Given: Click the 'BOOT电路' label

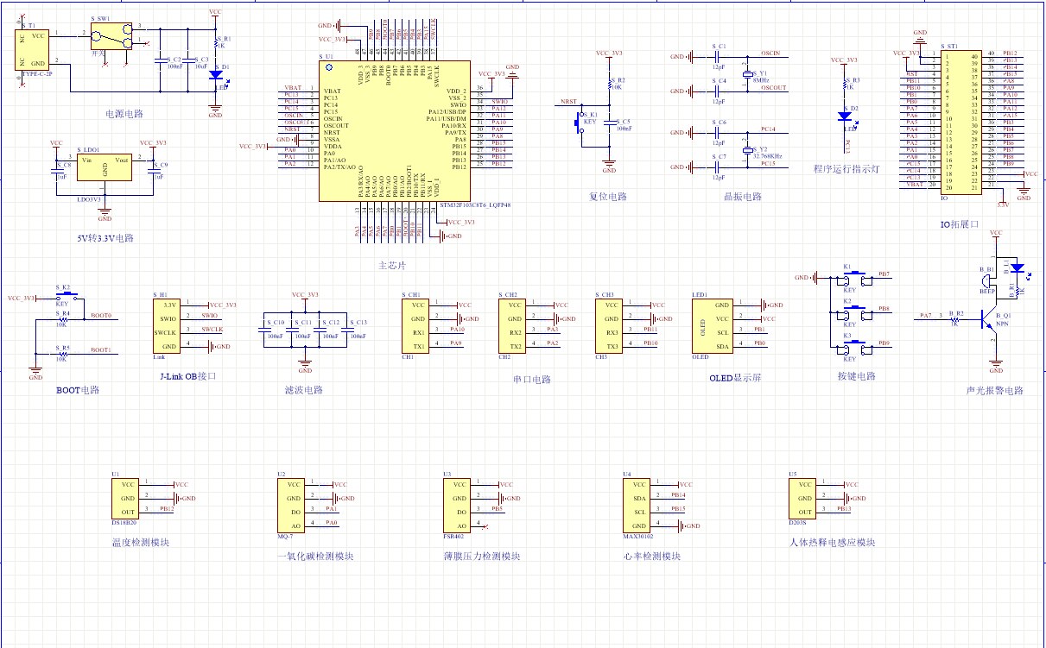Looking at the screenshot, I should coord(78,389).
